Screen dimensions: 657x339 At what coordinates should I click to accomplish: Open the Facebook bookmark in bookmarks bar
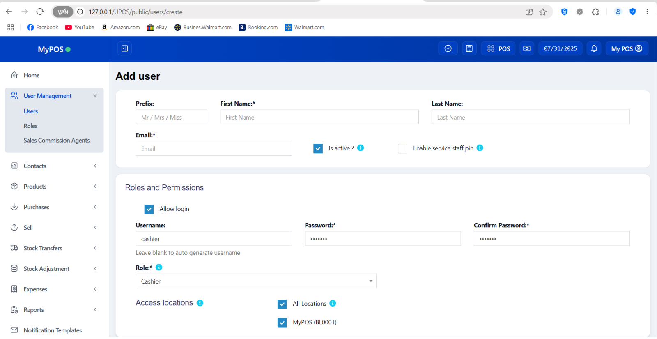42,28
